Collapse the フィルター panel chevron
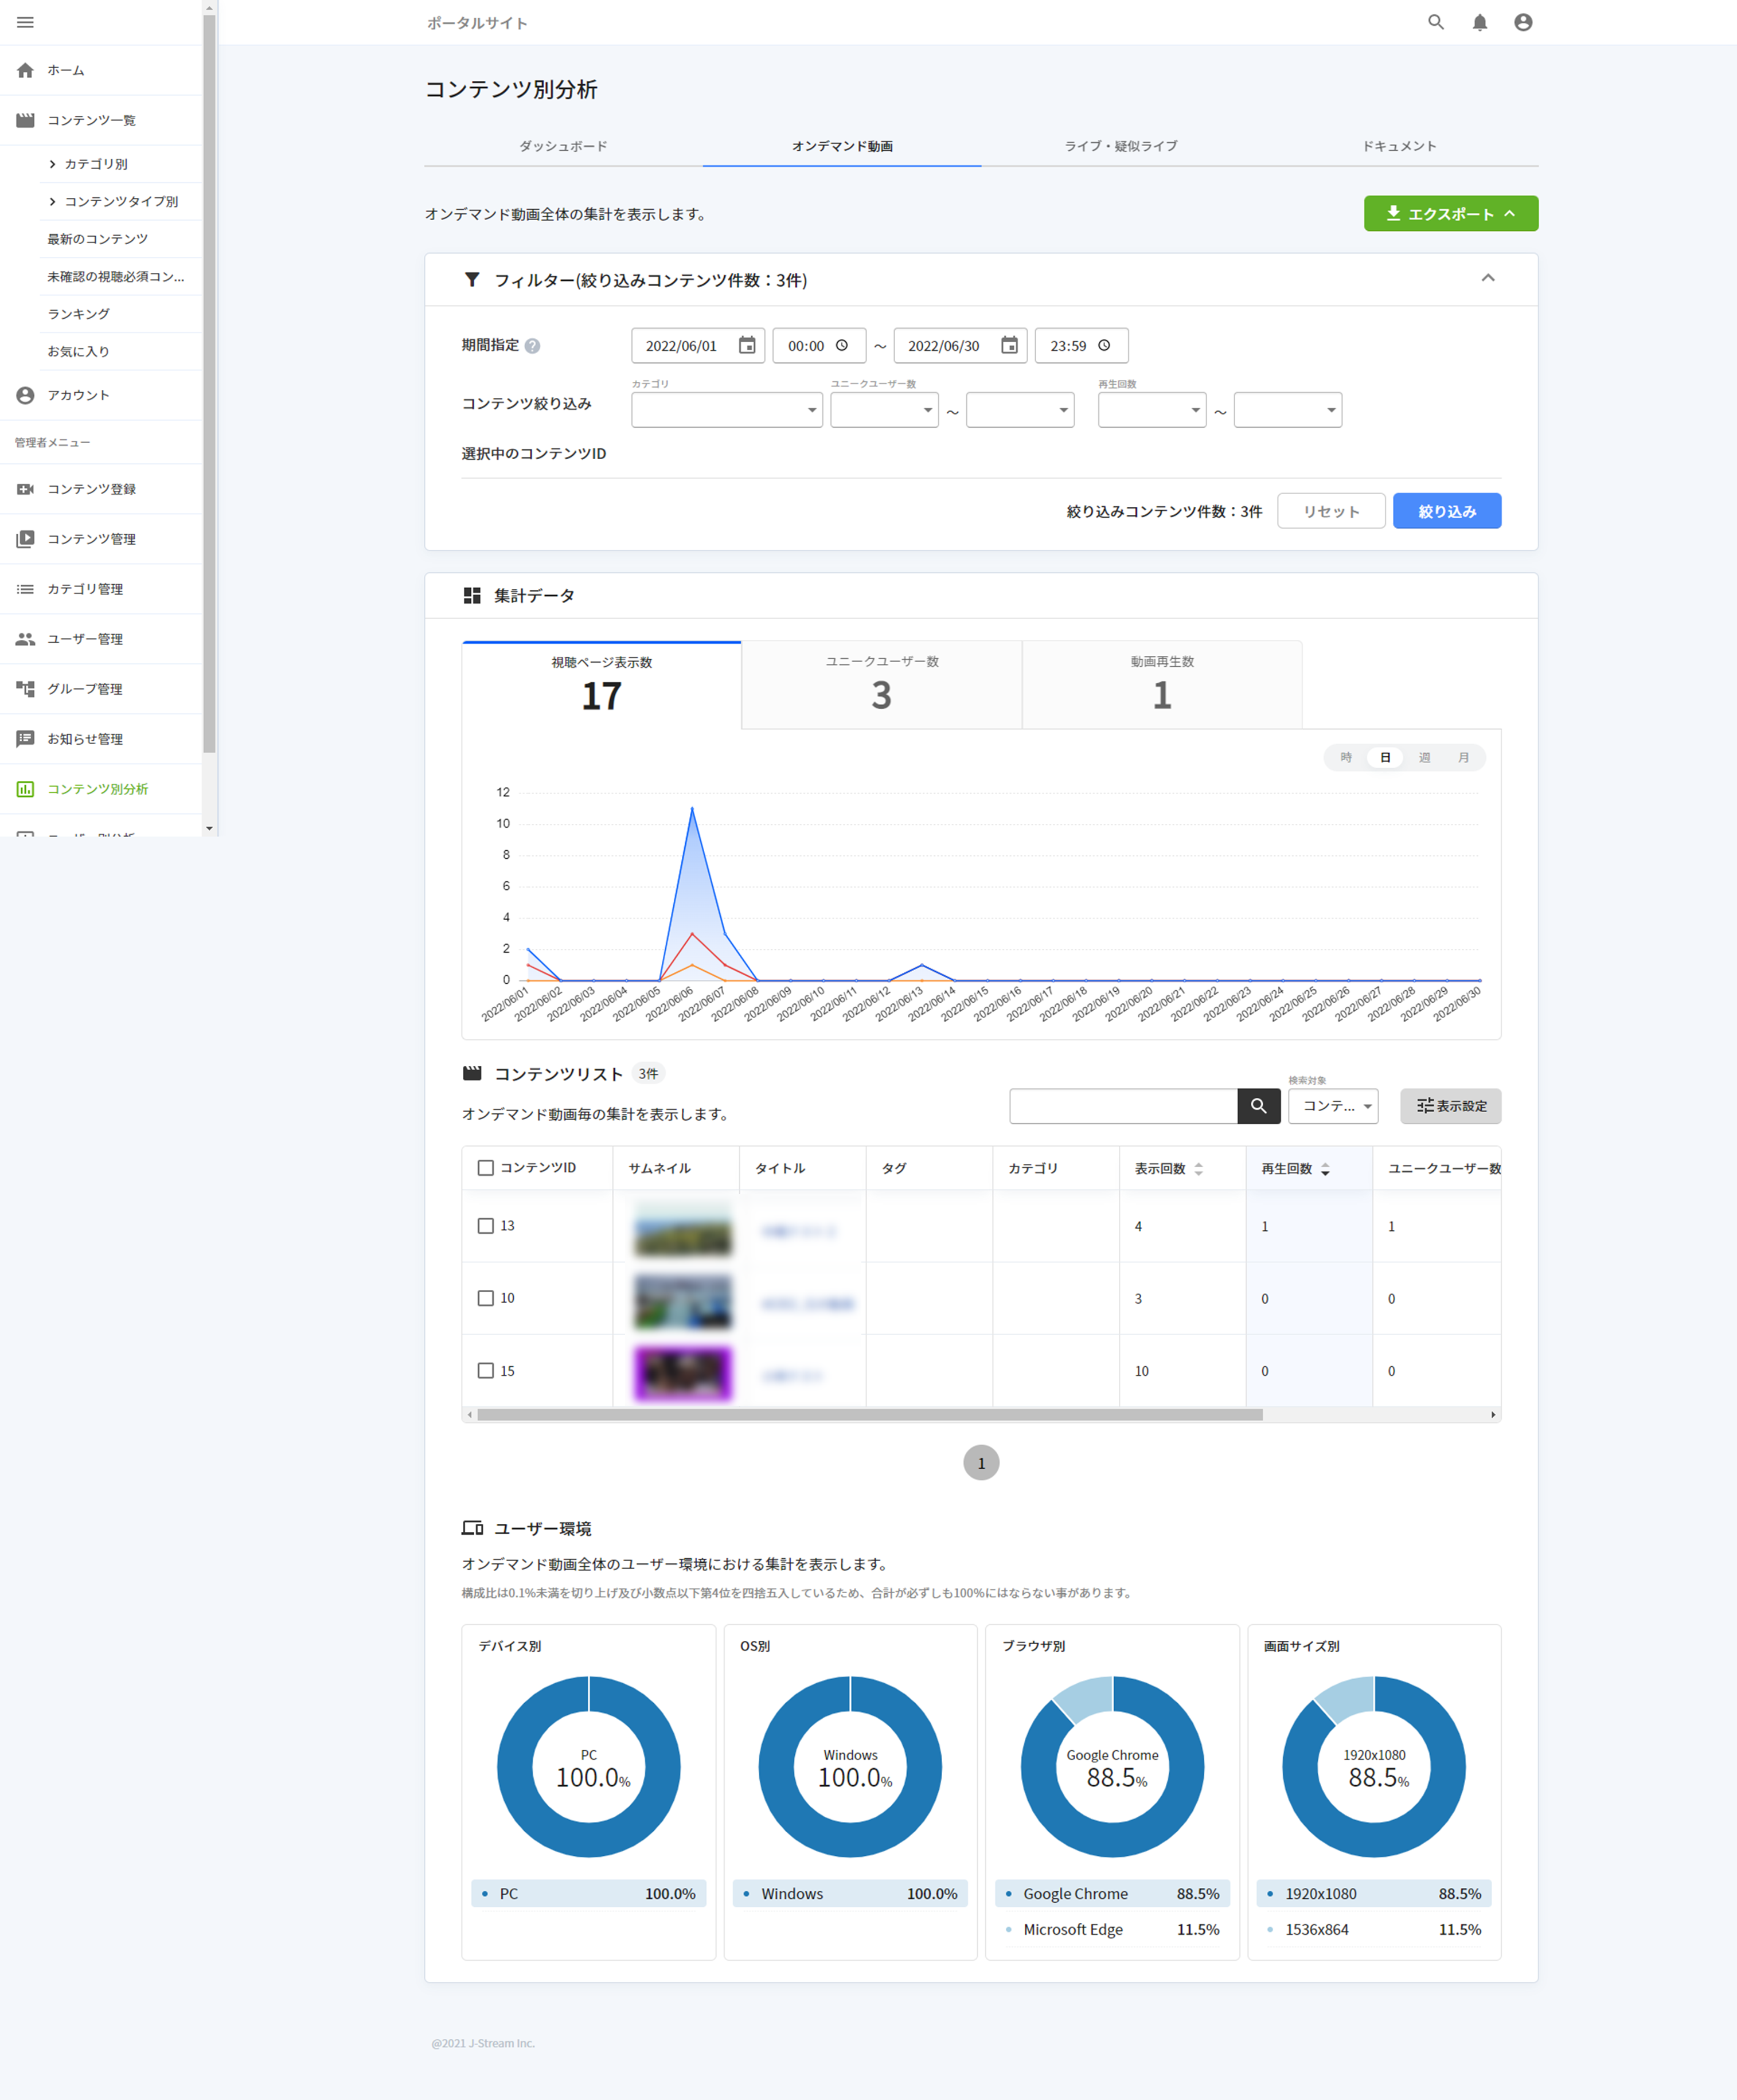1737x2100 pixels. [x=1487, y=279]
